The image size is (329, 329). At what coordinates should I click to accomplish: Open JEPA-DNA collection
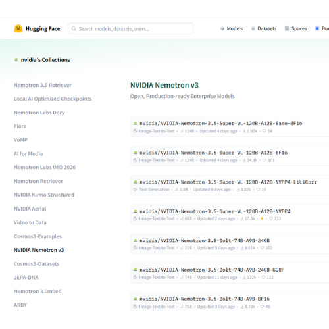[26, 278]
